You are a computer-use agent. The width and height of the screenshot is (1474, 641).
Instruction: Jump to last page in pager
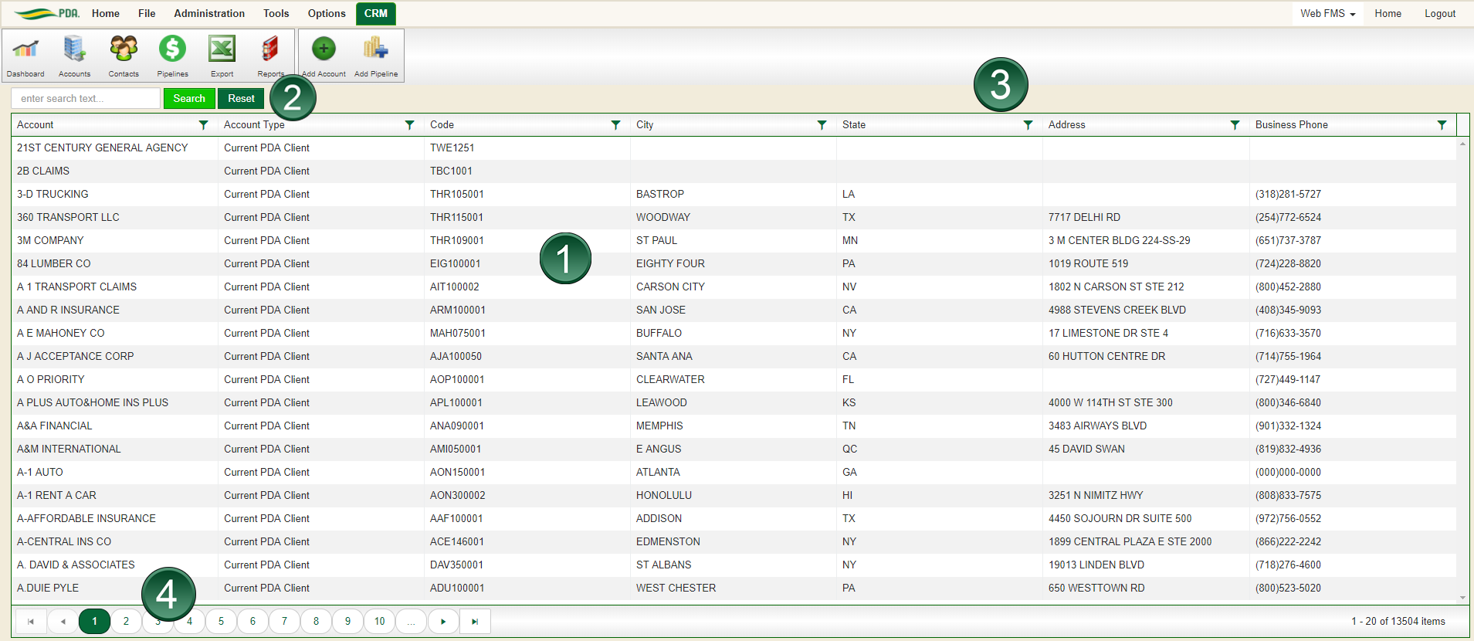pyautogui.click(x=475, y=621)
